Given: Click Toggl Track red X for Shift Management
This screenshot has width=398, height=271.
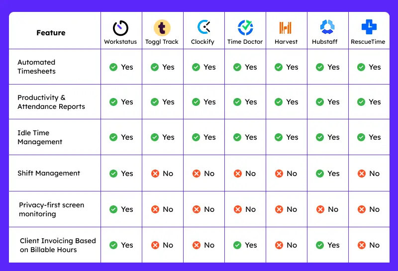Looking at the screenshot, I should tap(155, 174).
